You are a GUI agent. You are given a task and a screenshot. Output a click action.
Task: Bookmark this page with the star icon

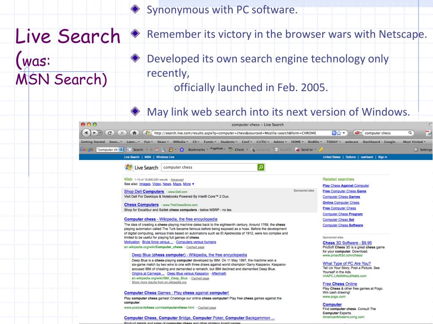coord(339,133)
